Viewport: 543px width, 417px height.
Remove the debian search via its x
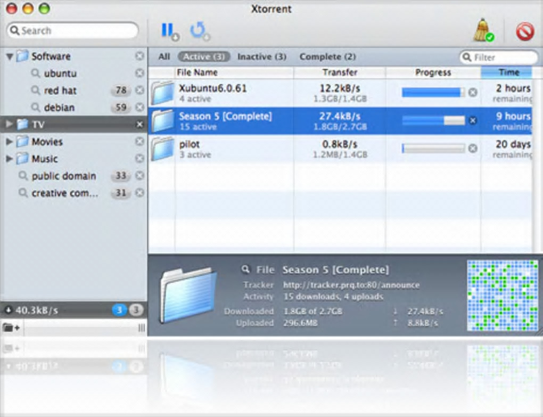pyautogui.click(x=139, y=107)
